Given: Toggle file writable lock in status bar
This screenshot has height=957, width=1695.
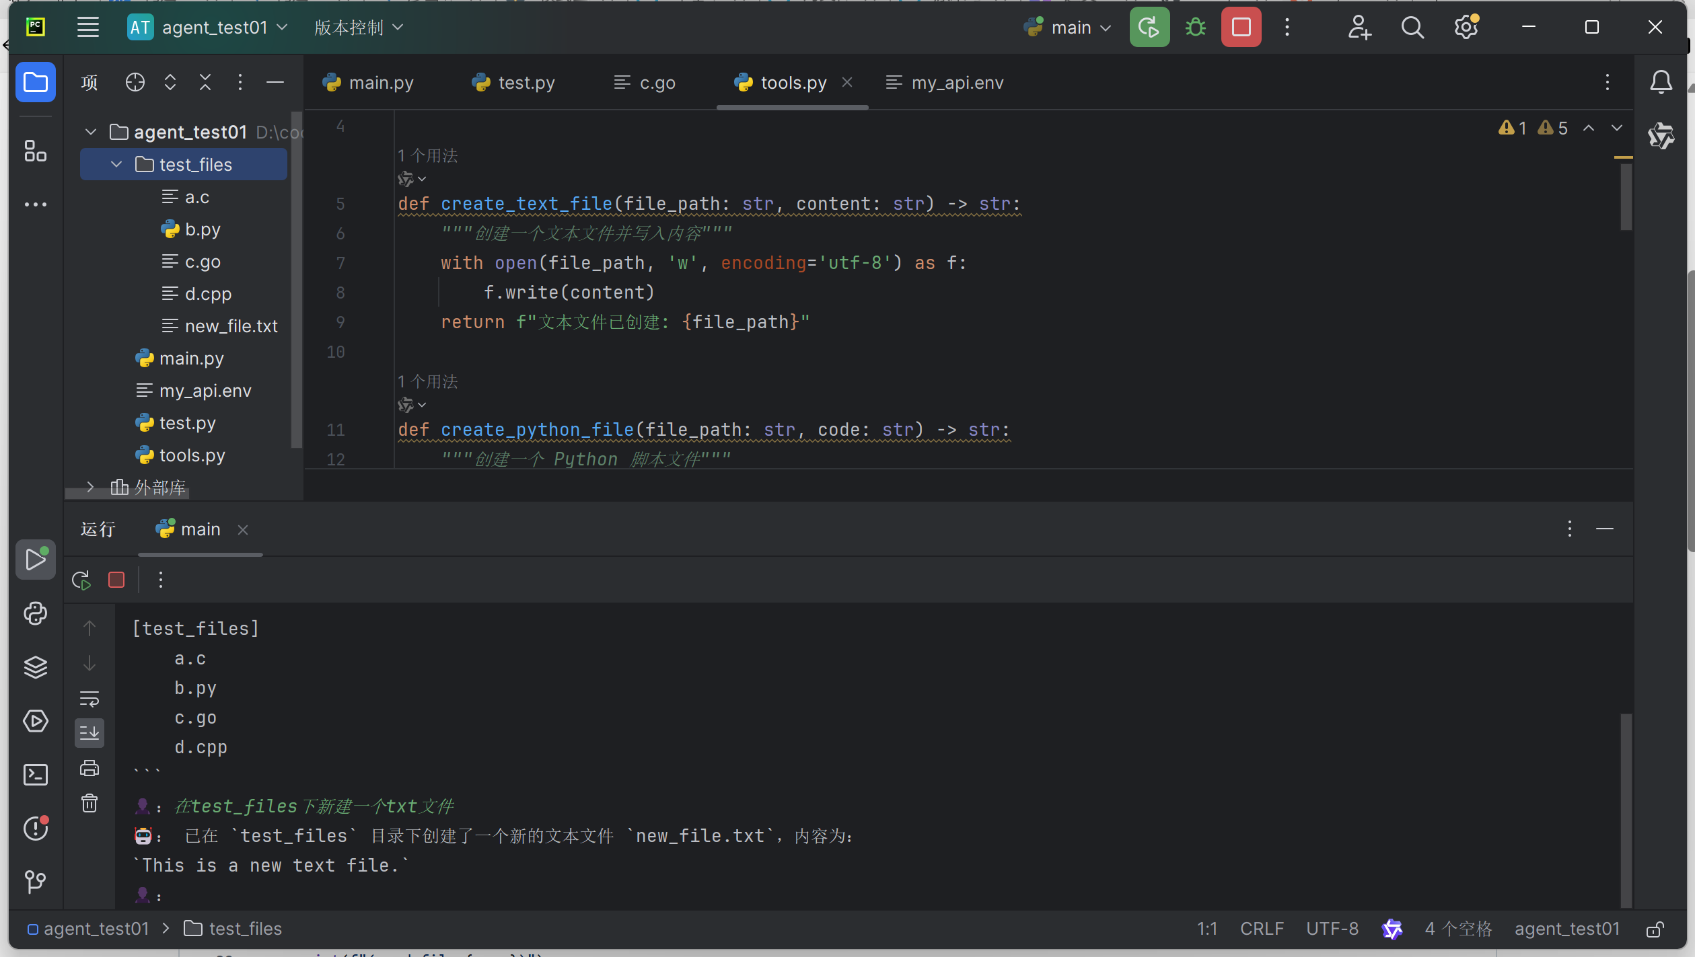Looking at the screenshot, I should pyautogui.click(x=1655, y=929).
